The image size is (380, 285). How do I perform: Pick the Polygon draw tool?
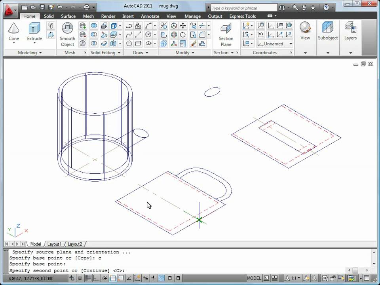click(x=129, y=44)
